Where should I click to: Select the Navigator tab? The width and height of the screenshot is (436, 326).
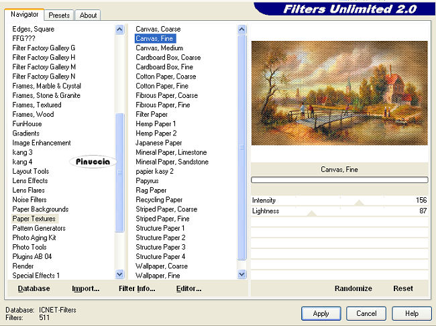pyautogui.click(x=24, y=14)
